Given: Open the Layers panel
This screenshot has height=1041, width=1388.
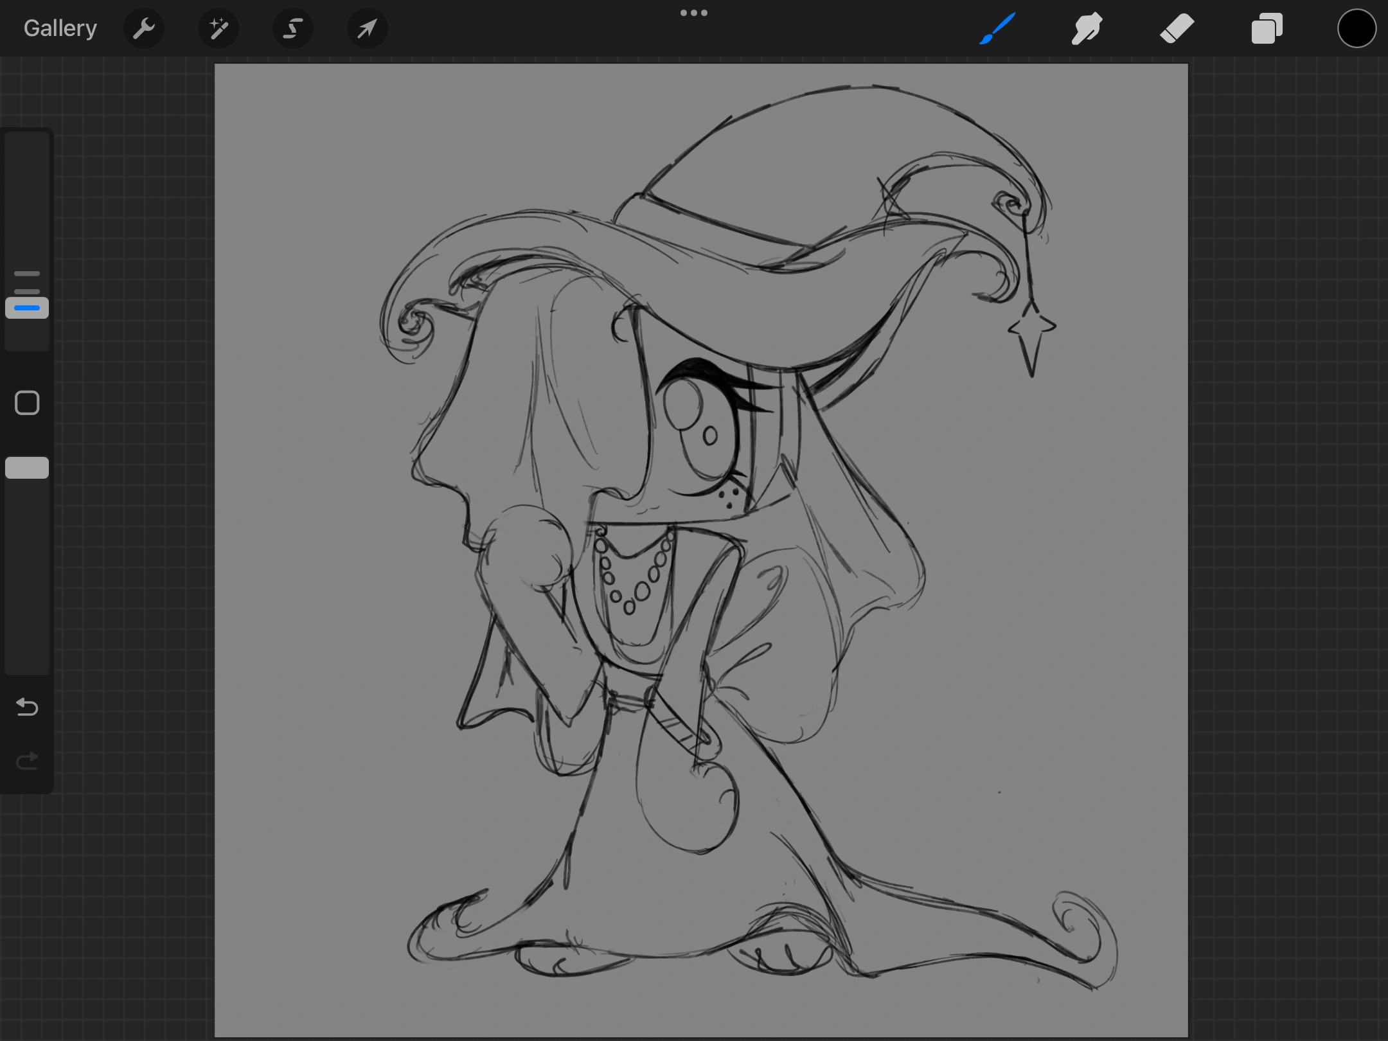Looking at the screenshot, I should coord(1266,28).
